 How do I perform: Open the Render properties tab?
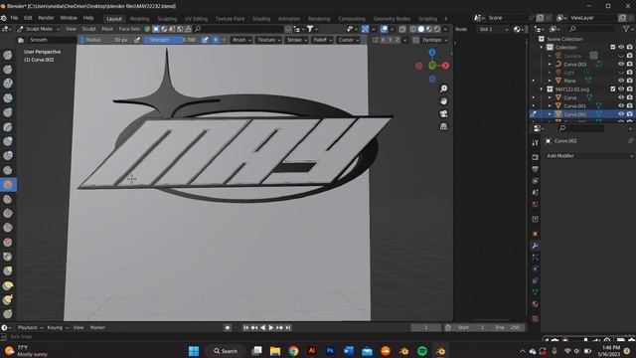point(535,157)
